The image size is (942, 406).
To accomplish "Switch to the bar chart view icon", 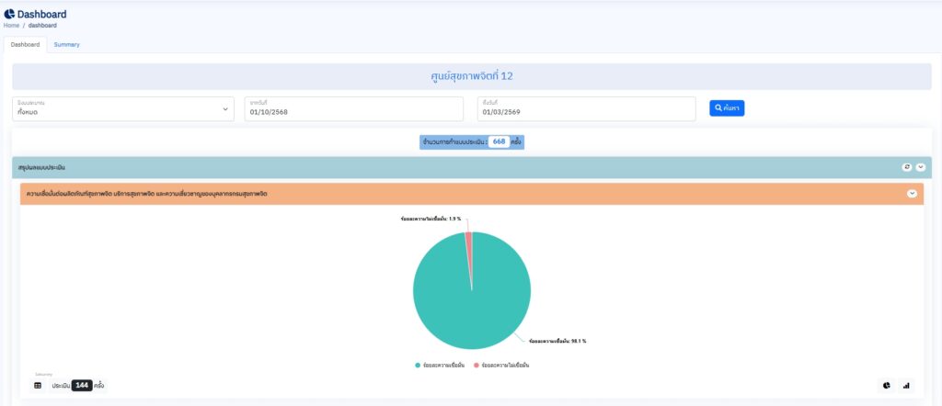I will point(906,386).
